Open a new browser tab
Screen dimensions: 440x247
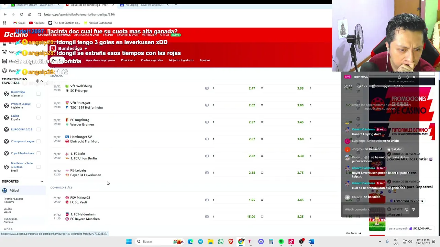[176, 5]
